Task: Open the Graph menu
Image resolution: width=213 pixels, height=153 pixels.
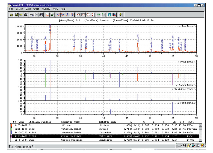Action: (36, 9)
